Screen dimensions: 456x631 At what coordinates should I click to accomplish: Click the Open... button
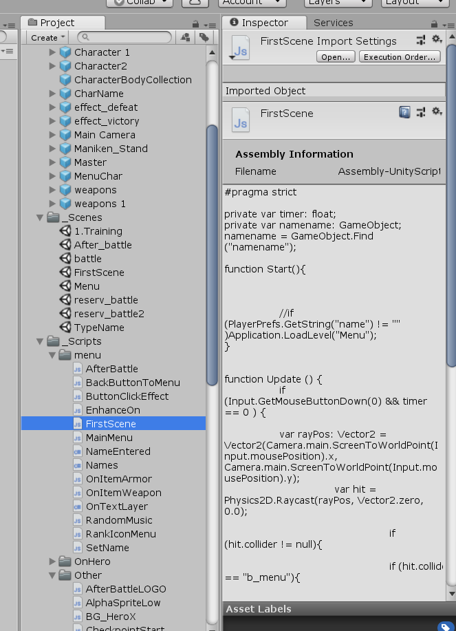pos(336,56)
